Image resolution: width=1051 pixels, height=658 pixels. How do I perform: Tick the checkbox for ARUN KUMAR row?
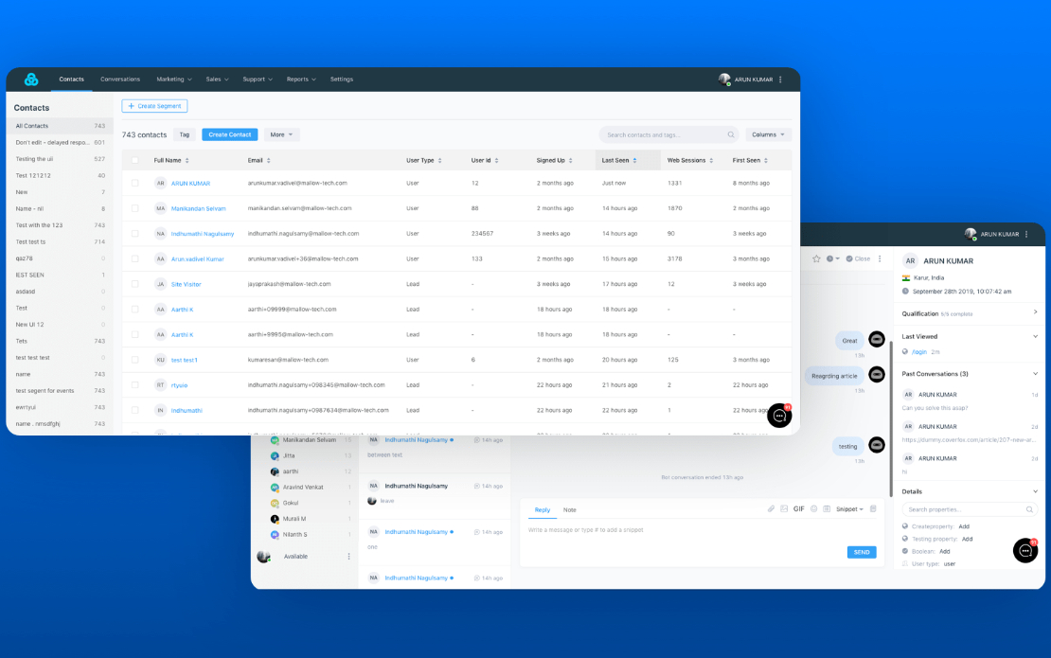coord(134,183)
